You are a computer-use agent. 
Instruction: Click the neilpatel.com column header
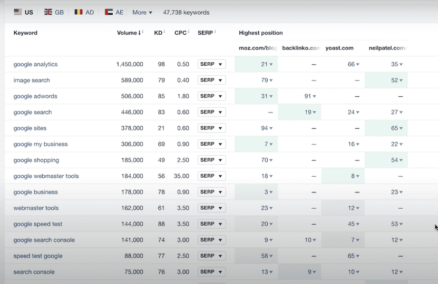[x=388, y=48]
